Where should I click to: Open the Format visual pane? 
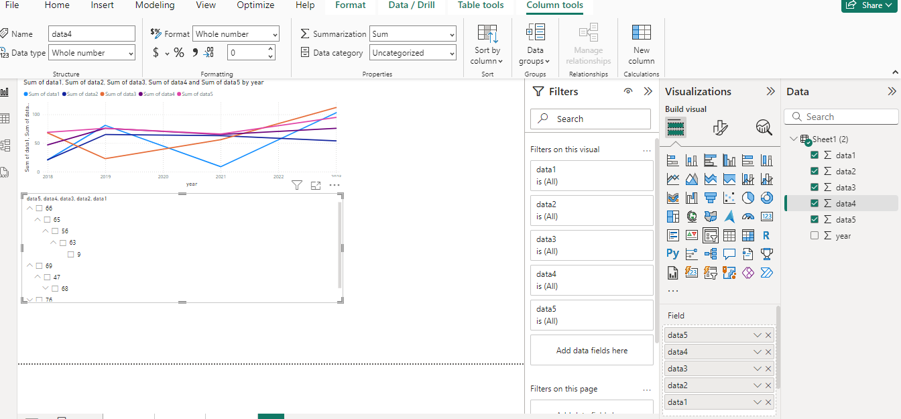720,127
